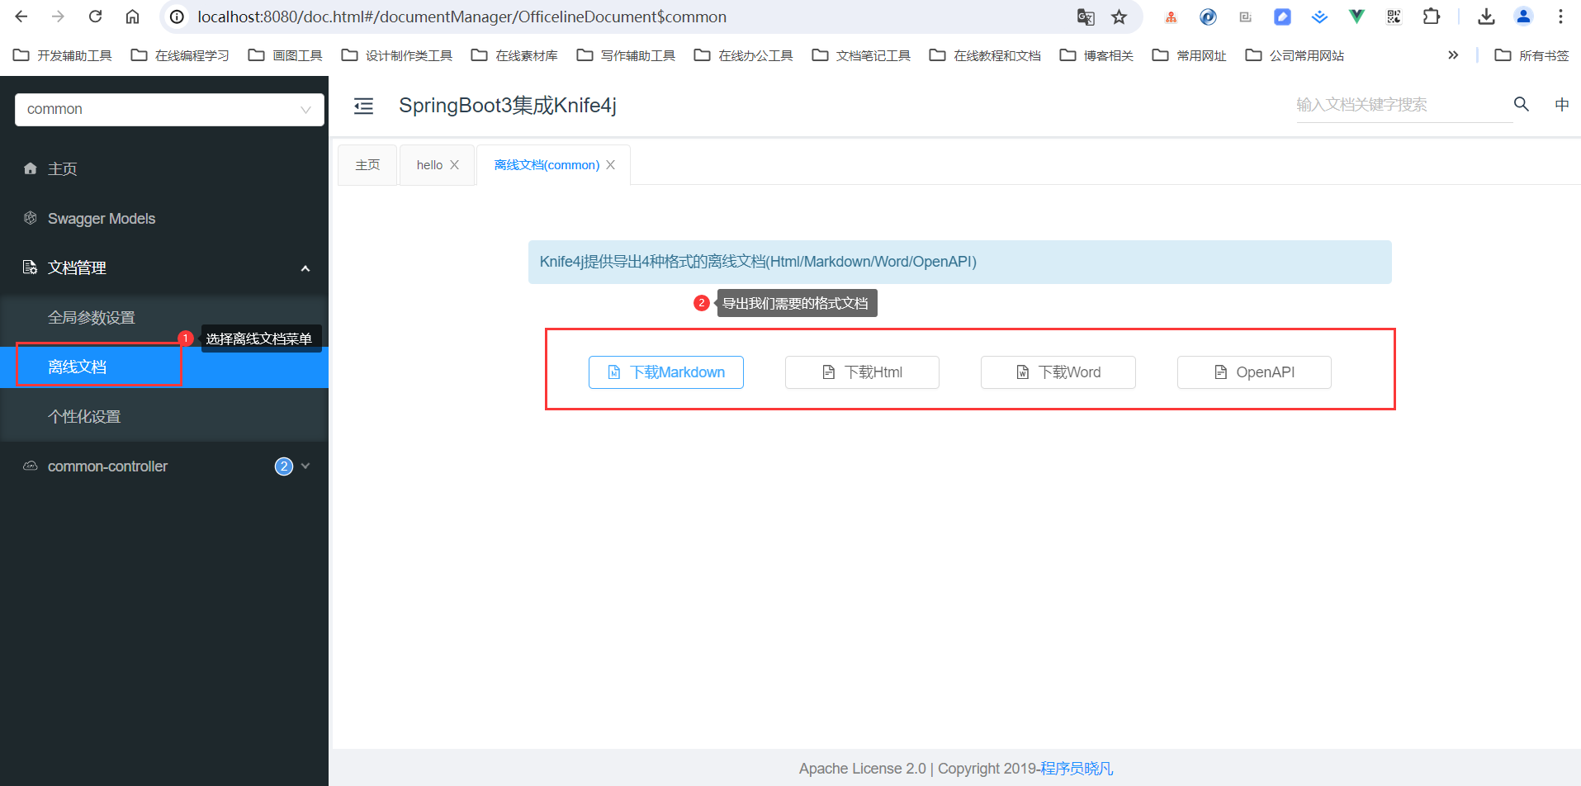Open the 在线素材库 bookmark folder
1581x786 pixels.
coord(514,55)
